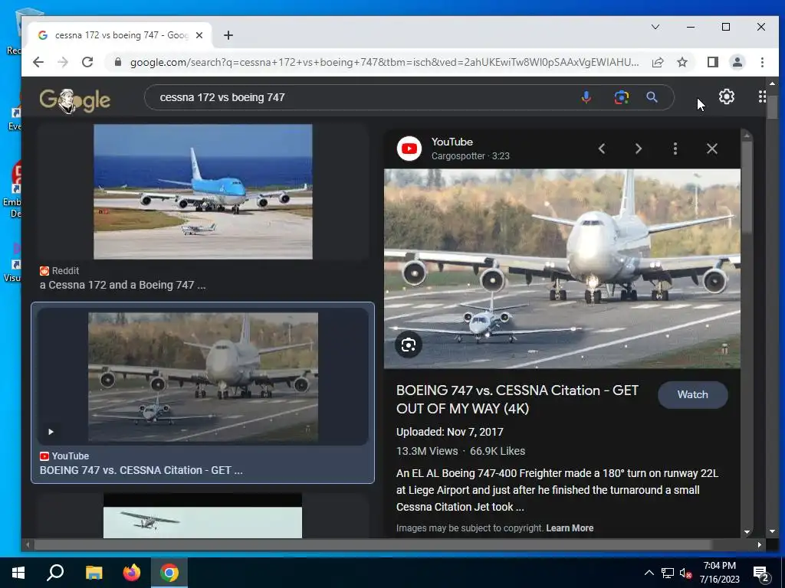
Task: Click the Watch button
Action: click(x=693, y=394)
